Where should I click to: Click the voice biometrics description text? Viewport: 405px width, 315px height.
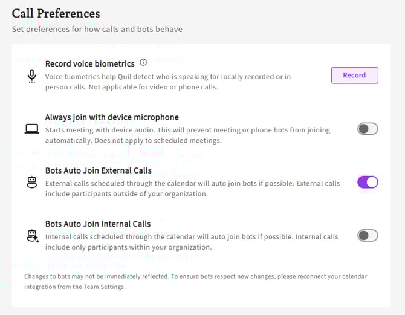click(168, 82)
